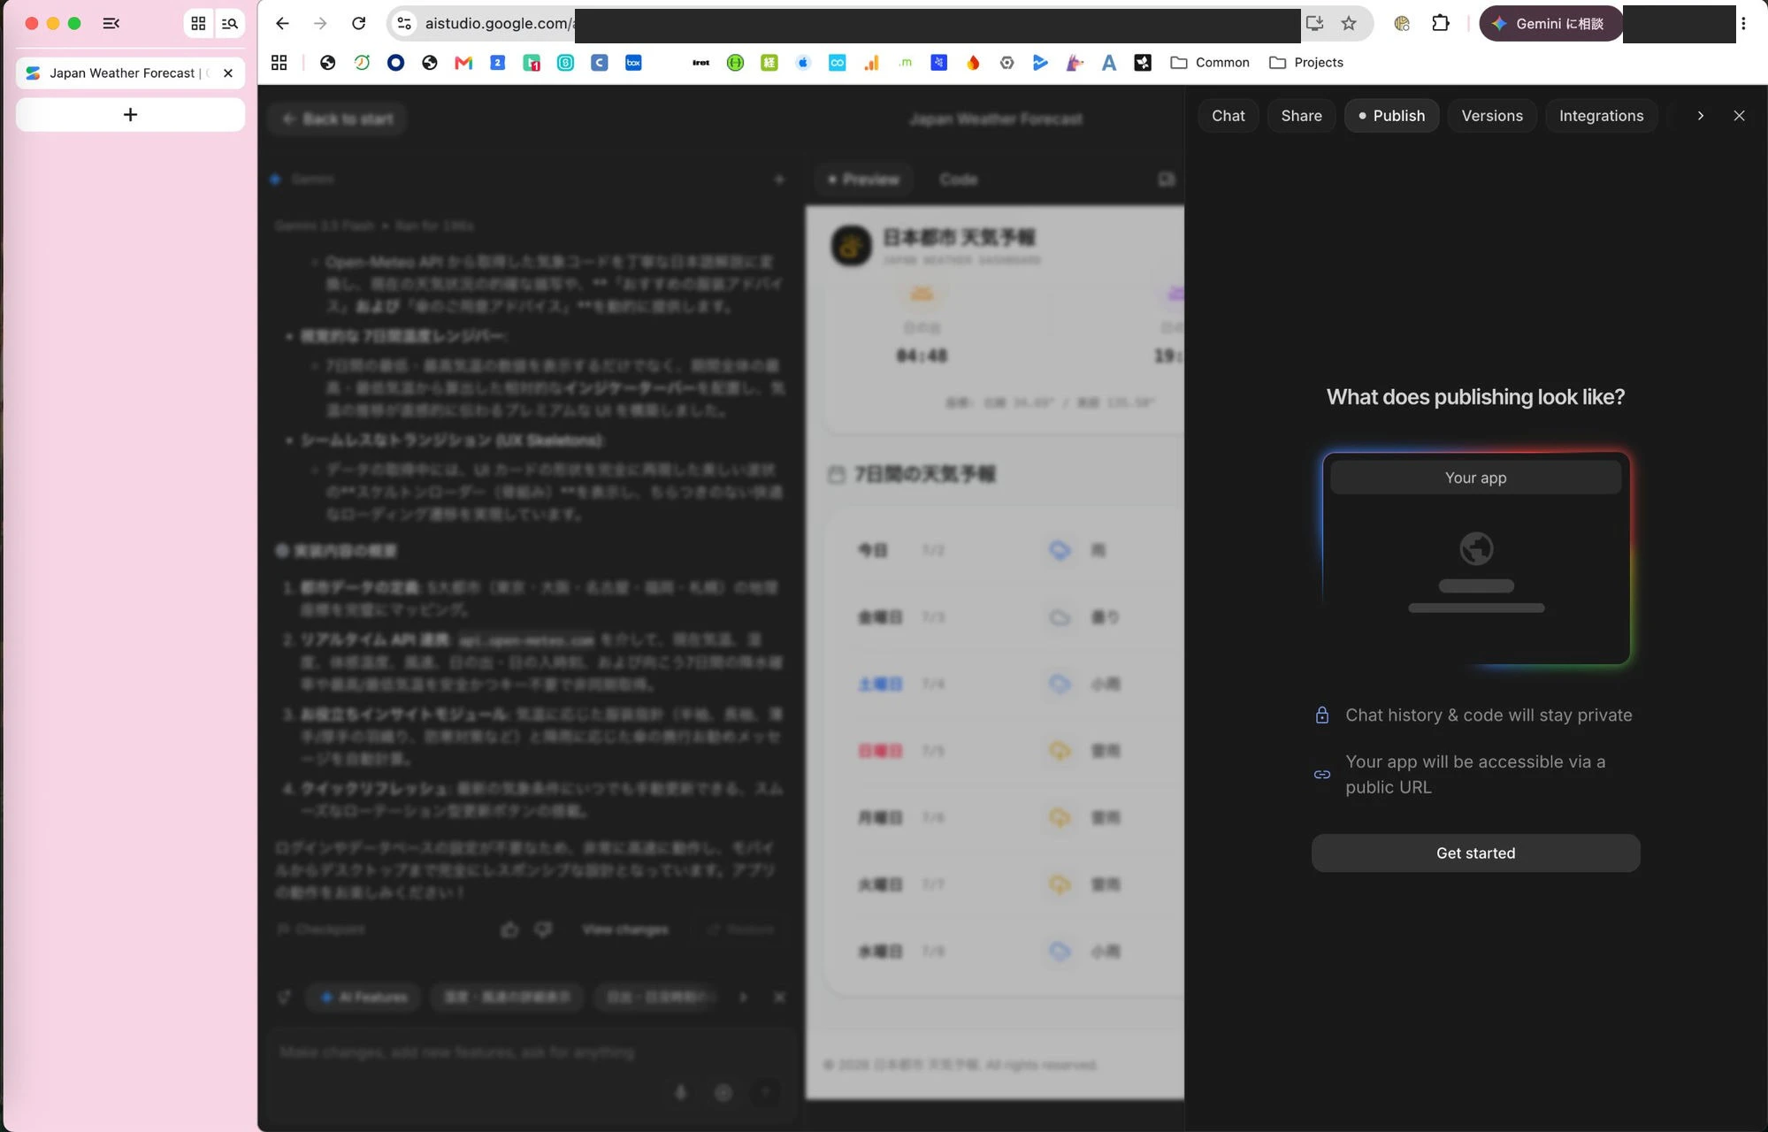
Task: Collapse the vertical tabs sidebar
Action: pyautogui.click(x=111, y=24)
